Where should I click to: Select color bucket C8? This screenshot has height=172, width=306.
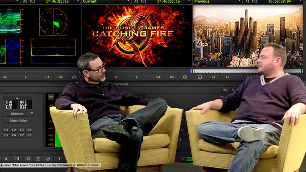[29, 135]
